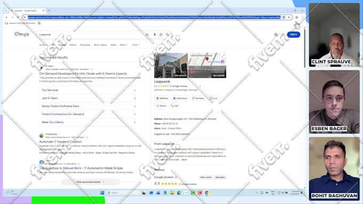Open Leapwork Website button
The width and height of the screenshot is (363, 204).
click(x=162, y=98)
